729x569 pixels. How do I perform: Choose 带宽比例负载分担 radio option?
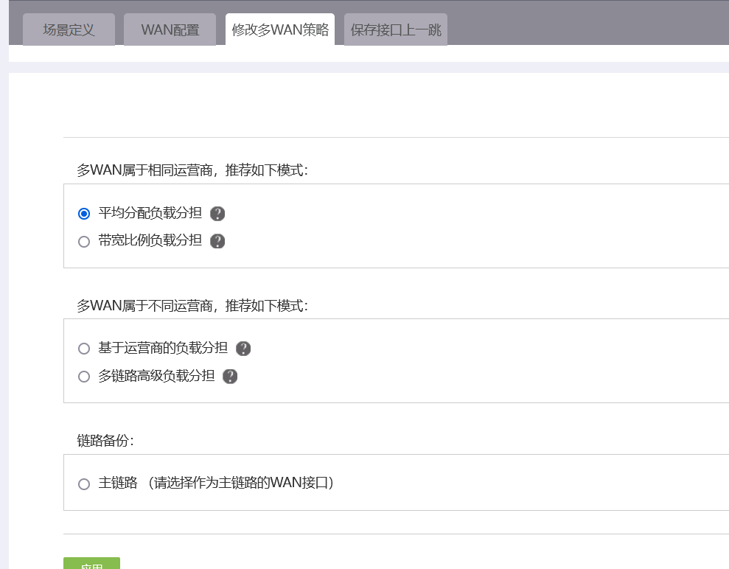click(x=84, y=242)
